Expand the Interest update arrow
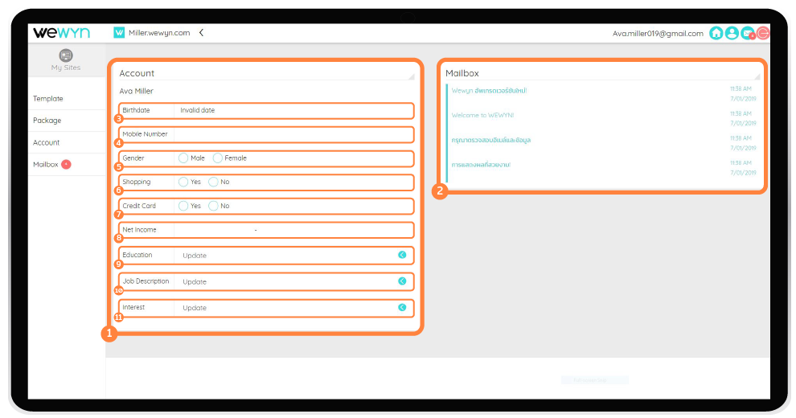796x418 pixels. pos(402,307)
